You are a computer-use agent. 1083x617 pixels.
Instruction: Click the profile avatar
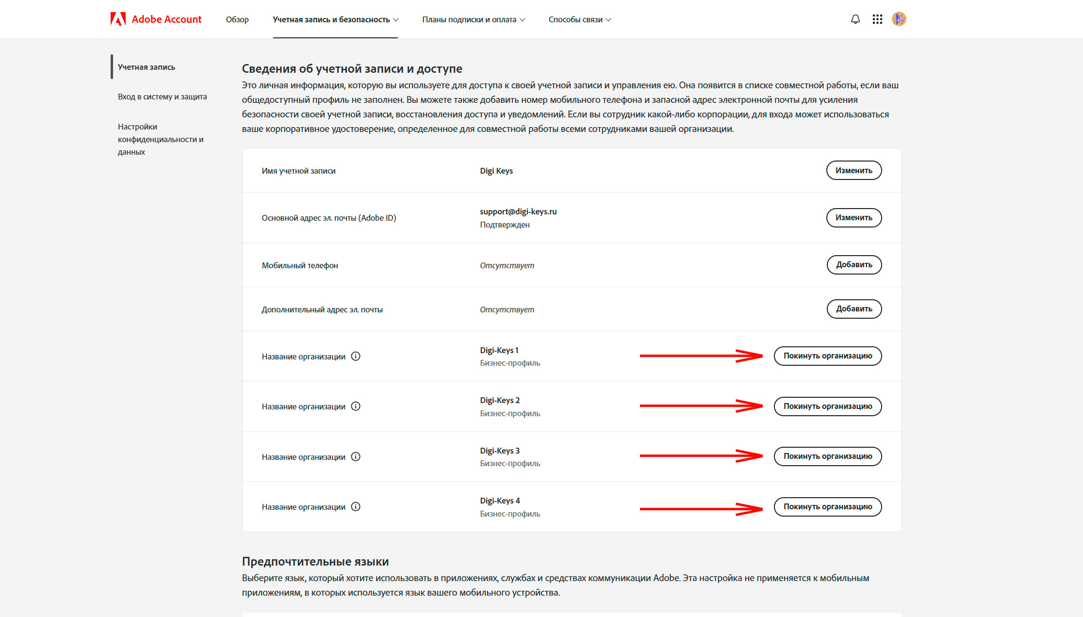click(899, 19)
